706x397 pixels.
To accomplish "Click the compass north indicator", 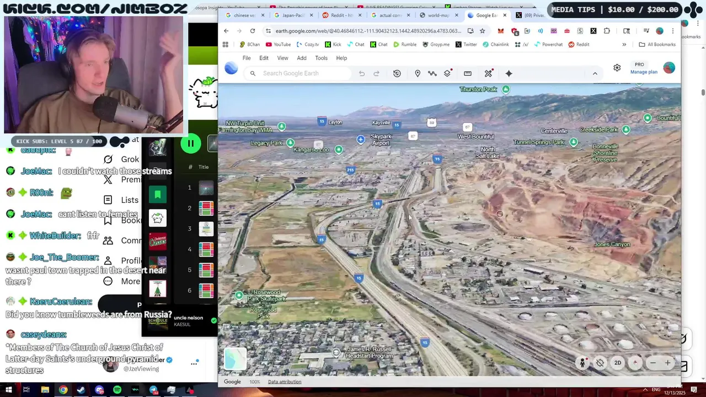I will click(x=635, y=363).
